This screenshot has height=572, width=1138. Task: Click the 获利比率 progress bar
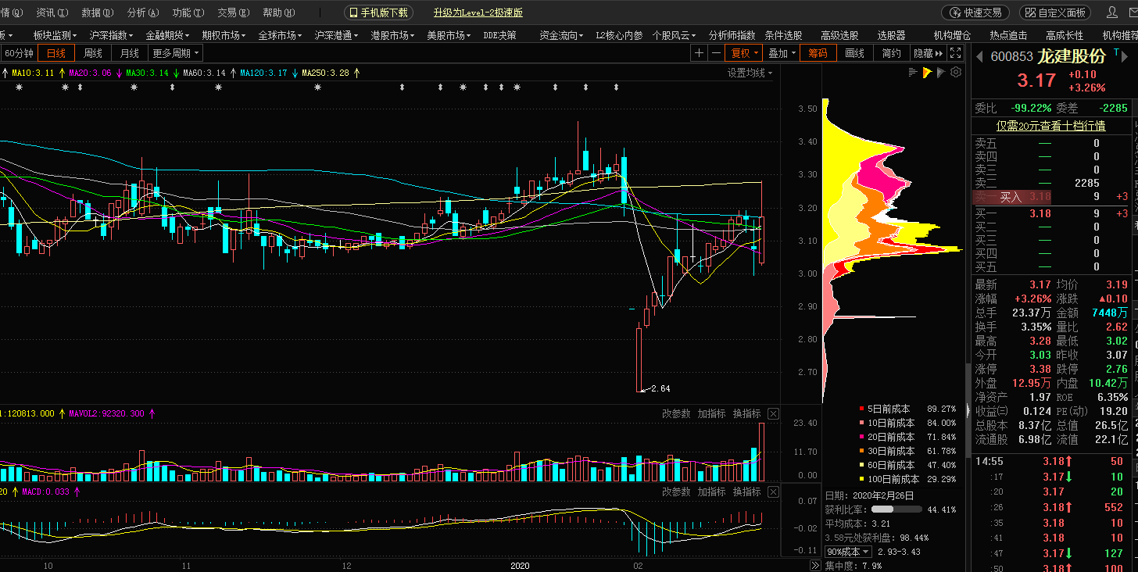(x=897, y=509)
